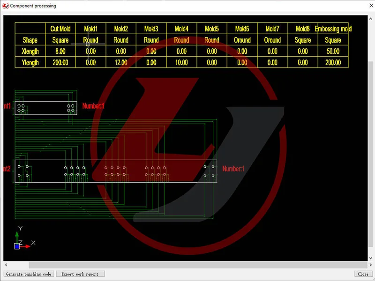The image size is (375, 281).
Task: Click the horizontal scrollbar left arrow
Action: tap(6, 265)
